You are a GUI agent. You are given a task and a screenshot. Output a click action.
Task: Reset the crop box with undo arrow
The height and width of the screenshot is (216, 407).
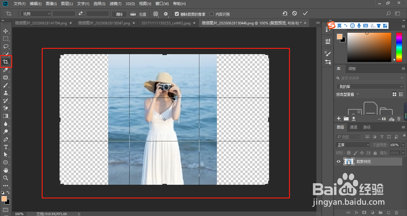coord(285,13)
